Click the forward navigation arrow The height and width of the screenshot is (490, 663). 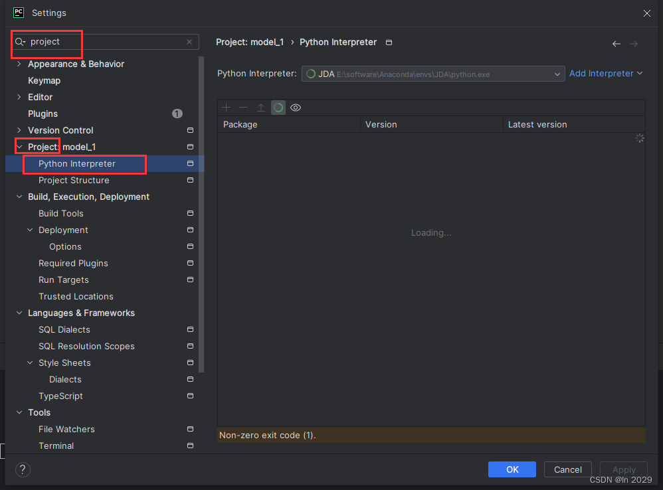[x=634, y=44]
